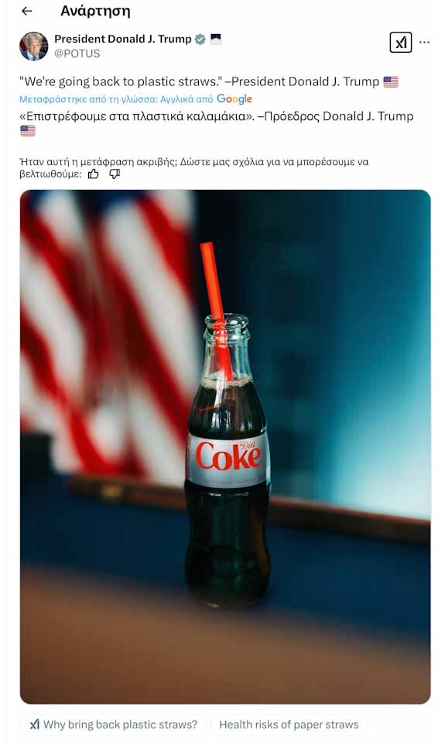
Task: Click Grok icon in plastic straws chip
Action: click(34, 725)
